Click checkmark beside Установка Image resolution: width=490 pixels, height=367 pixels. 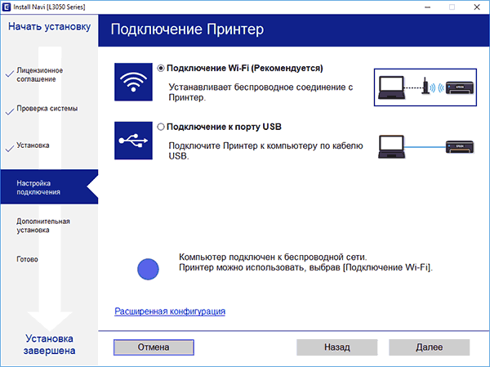click(x=10, y=148)
